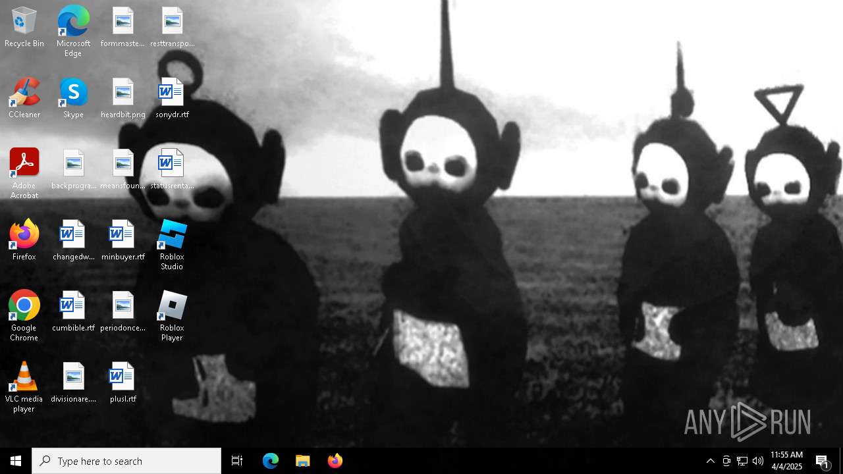843x474 pixels.
Task: Select Firefox desktop shortcut
Action: tap(24, 241)
